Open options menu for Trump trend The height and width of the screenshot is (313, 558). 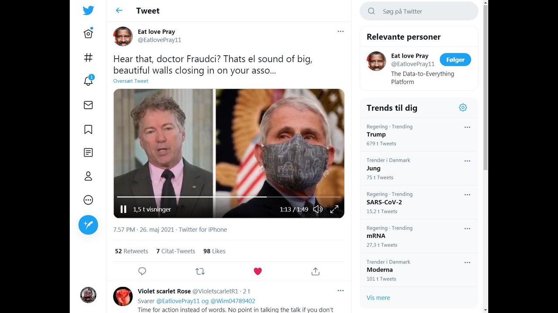pos(467,127)
